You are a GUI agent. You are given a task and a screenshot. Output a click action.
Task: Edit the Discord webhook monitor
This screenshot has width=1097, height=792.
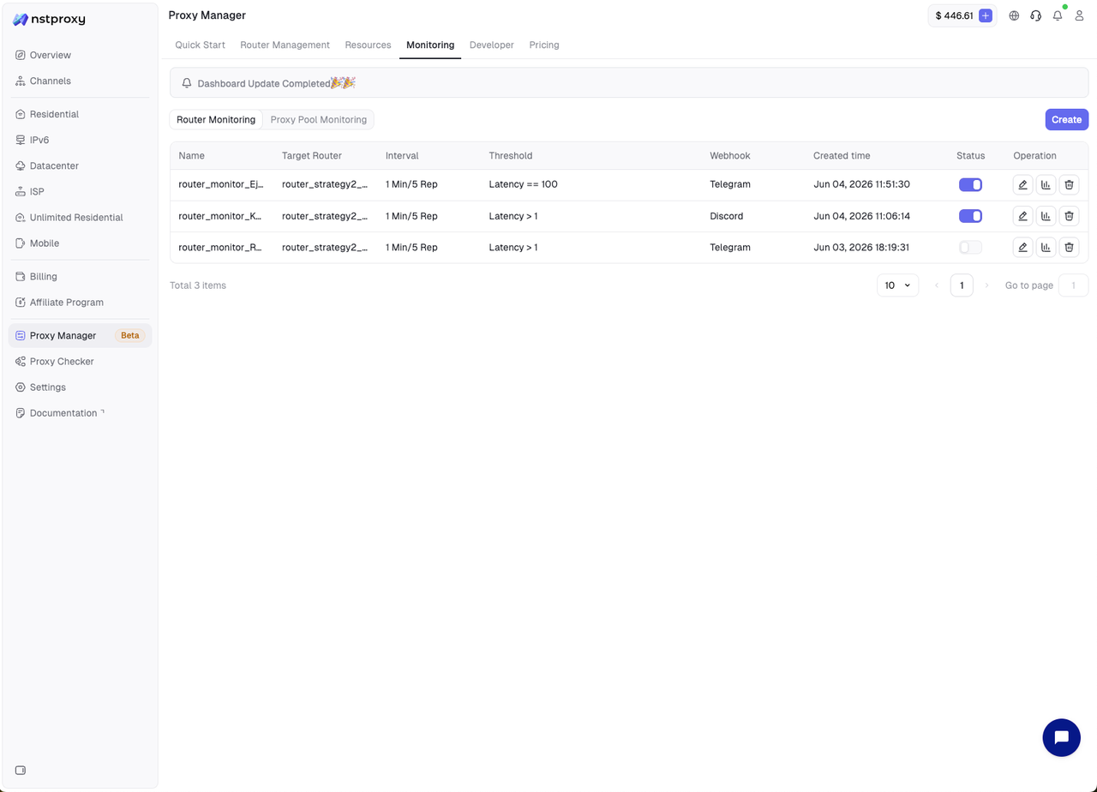[x=1022, y=216]
